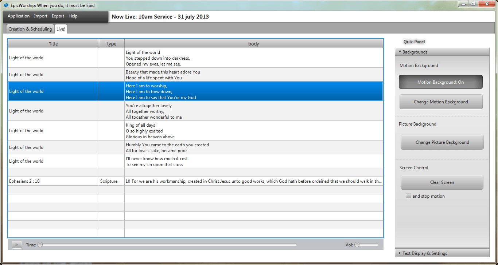Image resolution: width=498 pixels, height=265 pixels.
Task: Click the Title column header
Action: (x=53, y=44)
